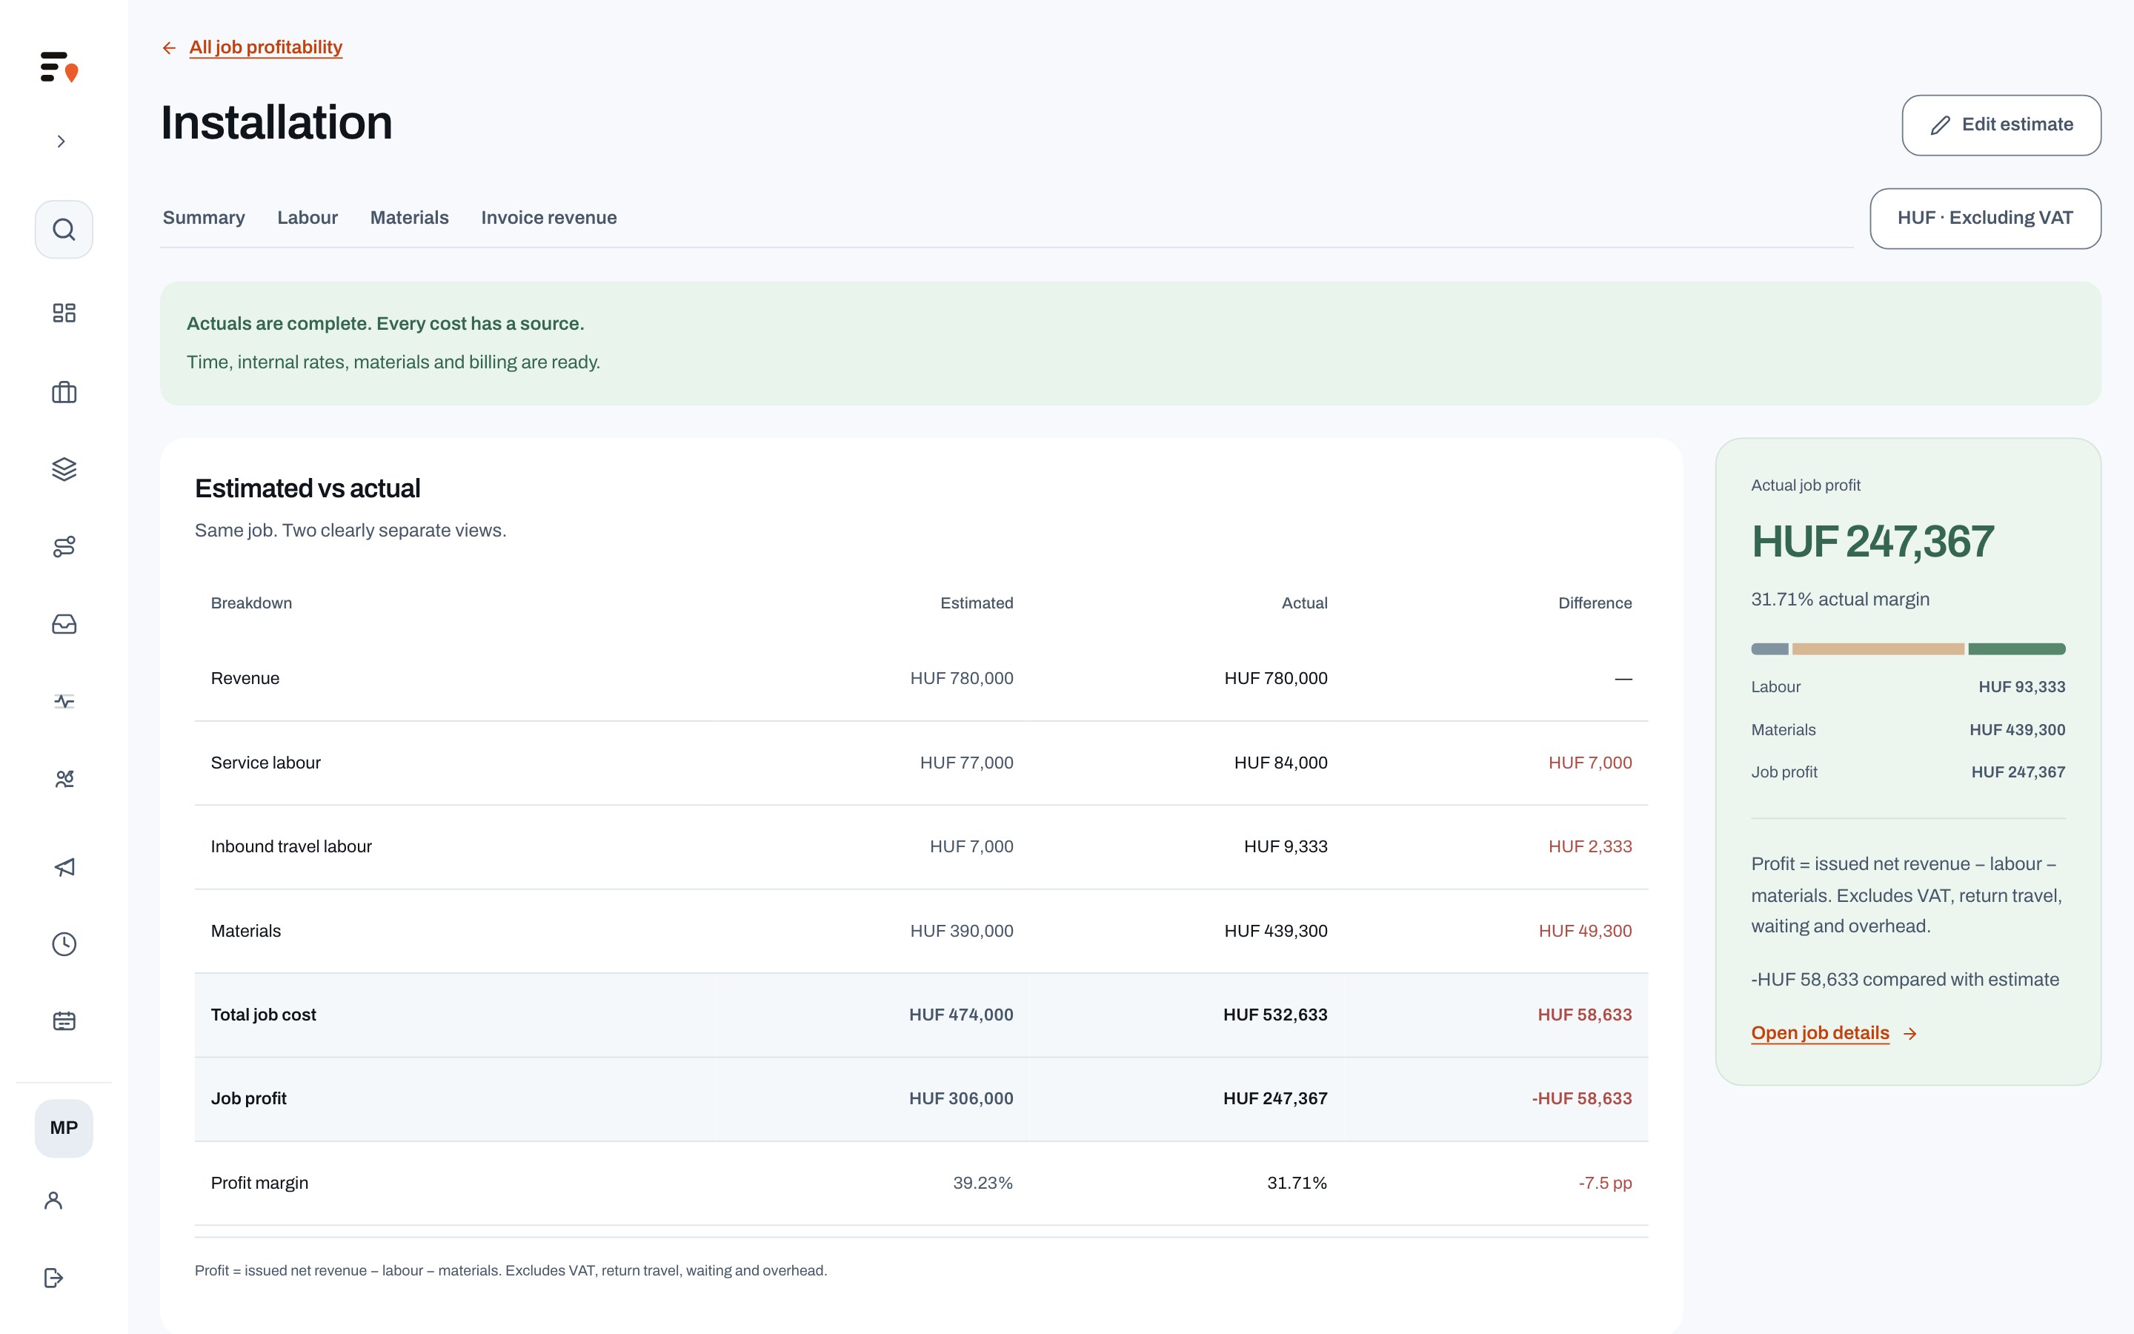Viewport: 2134px width, 1334px height.
Task: Open the clock time icon in the sidebar
Action: (x=64, y=944)
